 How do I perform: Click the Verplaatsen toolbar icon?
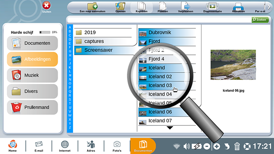tap(185, 6)
